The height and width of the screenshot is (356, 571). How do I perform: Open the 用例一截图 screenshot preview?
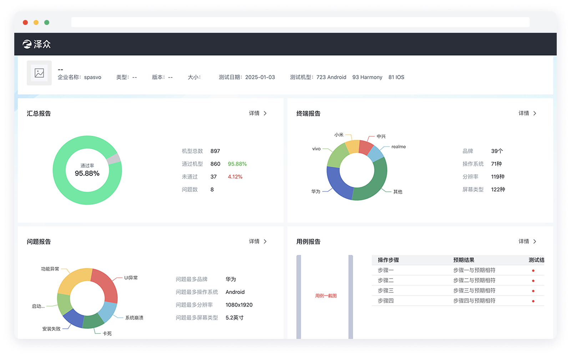[x=325, y=296]
